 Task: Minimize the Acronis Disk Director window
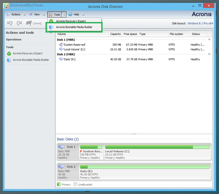pos(193,6)
